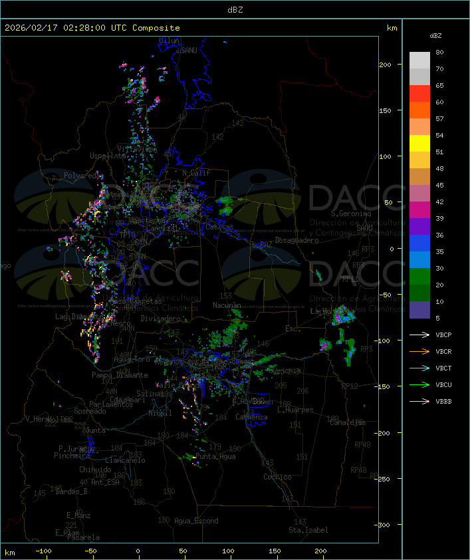Click the 2026/02/17 02:28:00 UTC timestamp
Screen dimensions: 470x560
point(65,28)
